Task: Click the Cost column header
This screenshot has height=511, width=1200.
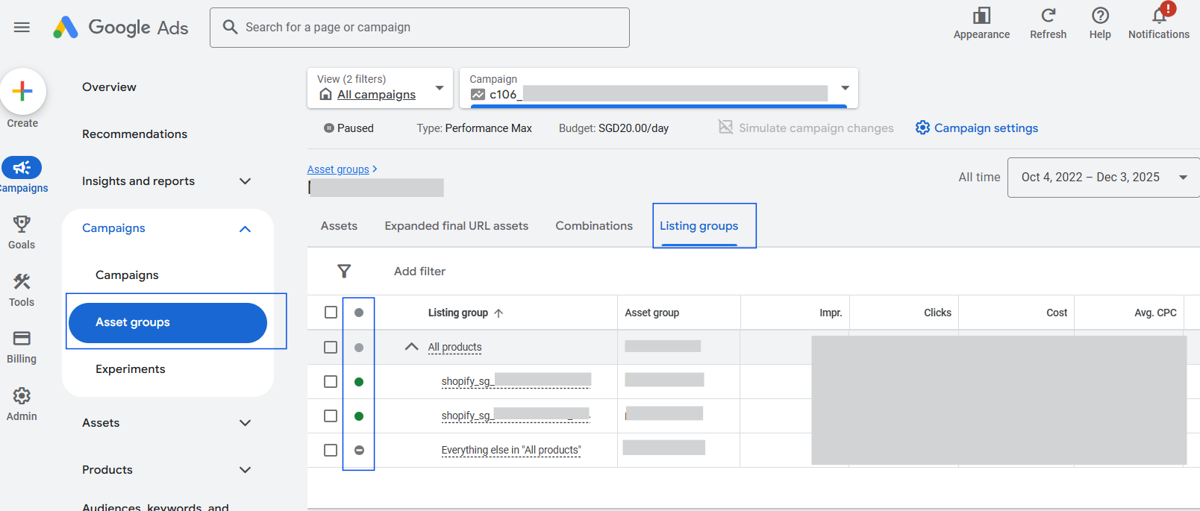Action: click(x=1057, y=313)
